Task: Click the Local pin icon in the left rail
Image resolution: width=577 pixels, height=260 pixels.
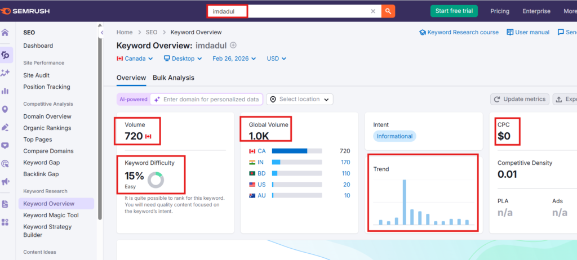Action: (6, 109)
